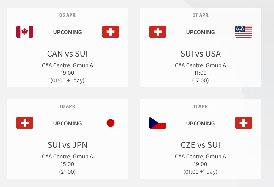The height and width of the screenshot is (187, 274).
Task: Select the 11 APR date label
Action: (x=200, y=106)
